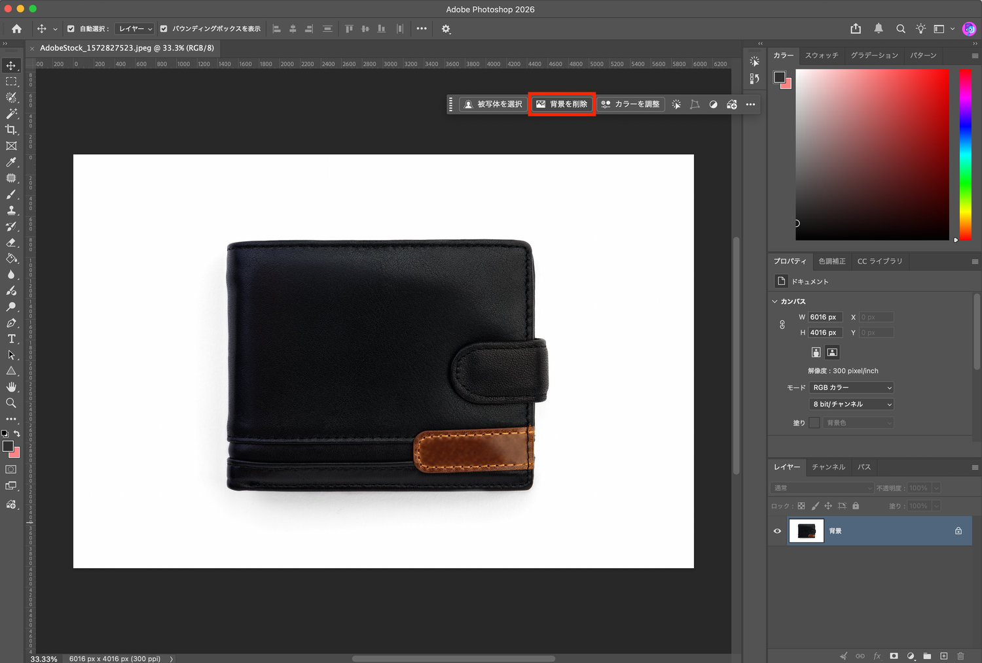
Task: Select the Zoom magnifier tool
Action: pos(11,403)
